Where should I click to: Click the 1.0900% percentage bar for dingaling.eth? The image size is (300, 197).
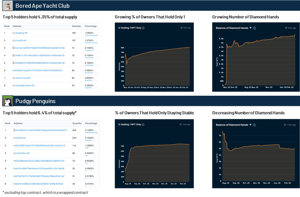click(91, 35)
